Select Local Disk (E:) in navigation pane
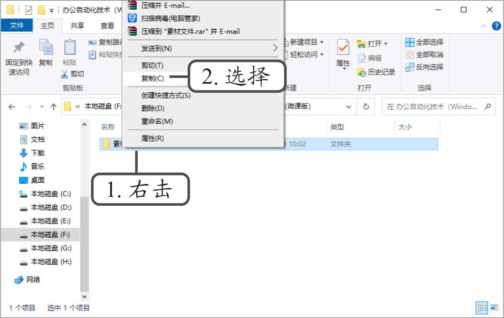The image size is (504, 318). click(x=45, y=221)
